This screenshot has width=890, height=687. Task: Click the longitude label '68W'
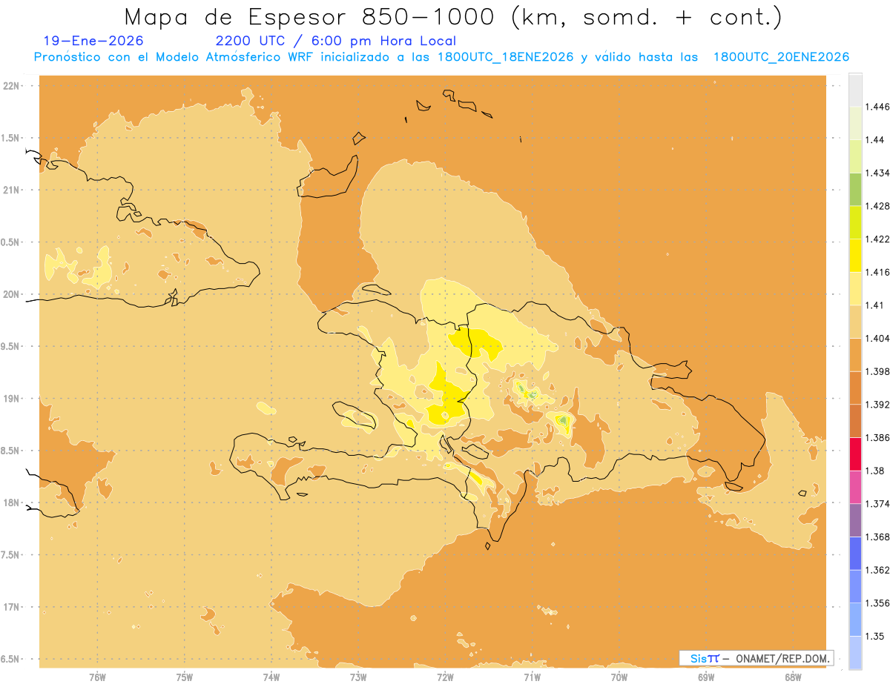pyautogui.click(x=793, y=677)
